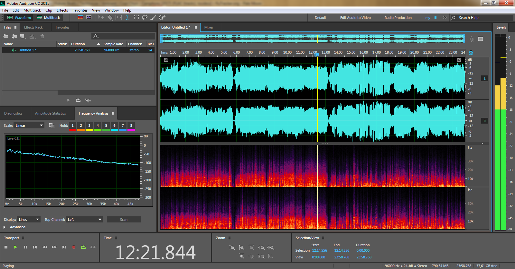Click Insert into Multitrack icon
Image resolution: width=515 pixels, height=269 pixels.
tap(33, 36)
